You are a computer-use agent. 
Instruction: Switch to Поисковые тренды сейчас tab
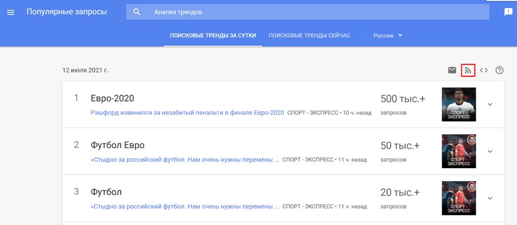coord(309,35)
